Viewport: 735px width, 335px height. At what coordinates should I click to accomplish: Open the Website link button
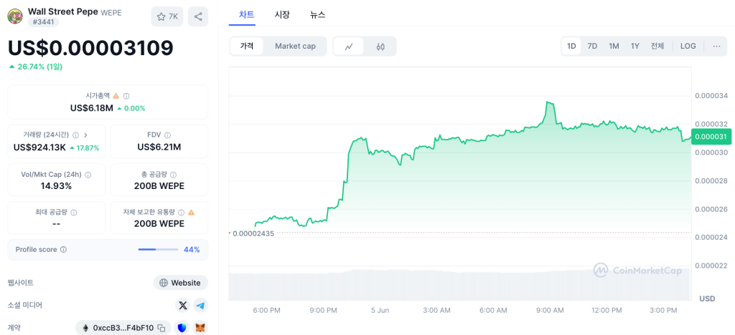point(181,283)
